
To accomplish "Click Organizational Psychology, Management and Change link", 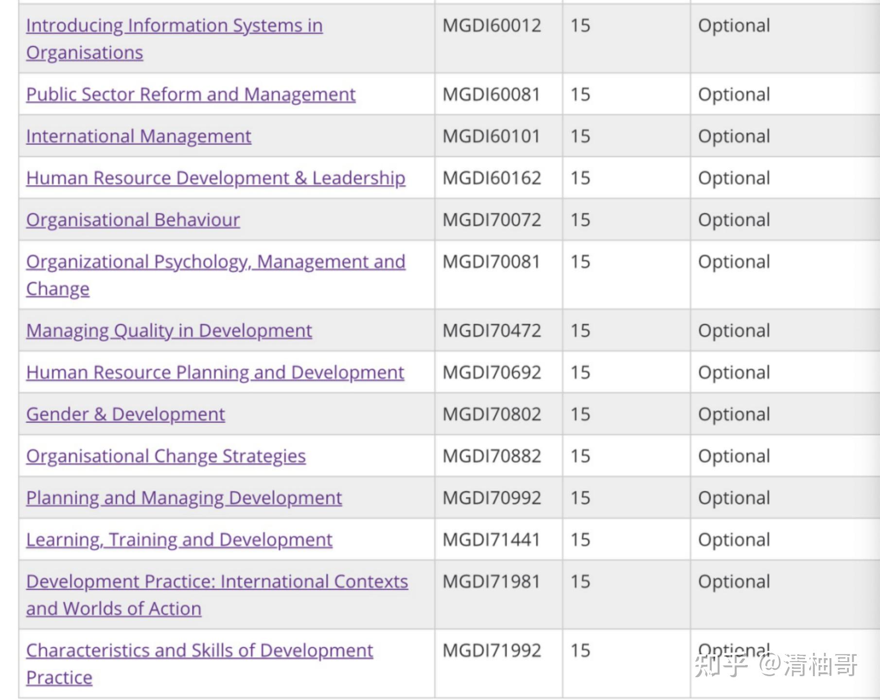I will [215, 262].
